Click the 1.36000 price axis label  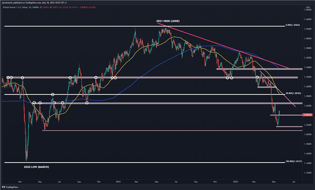coord(308,57)
